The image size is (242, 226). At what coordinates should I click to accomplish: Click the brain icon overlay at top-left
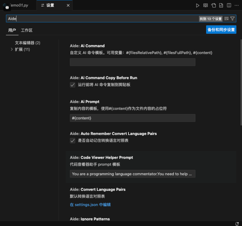(x=7, y=7)
